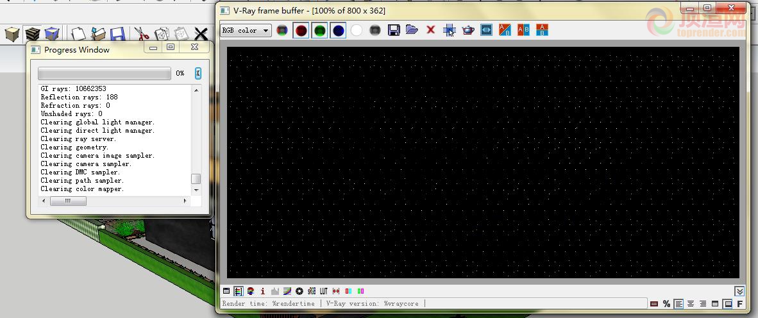Align status text center
This screenshot has width=758, height=318.
(x=691, y=303)
